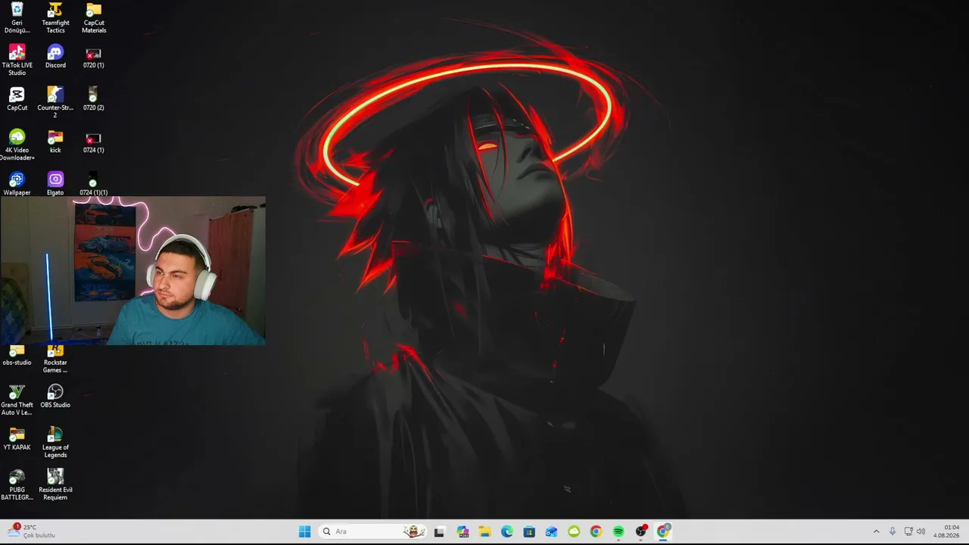Select the Counter-Strike 2 desktop shortcut
This screenshot has height=545, width=969.
pos(55,103)
